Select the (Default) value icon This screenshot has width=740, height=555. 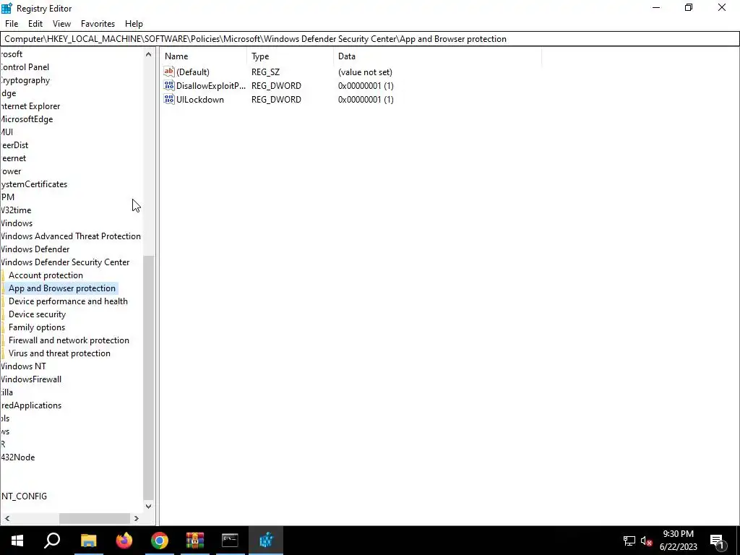click(x=169, y=72)
